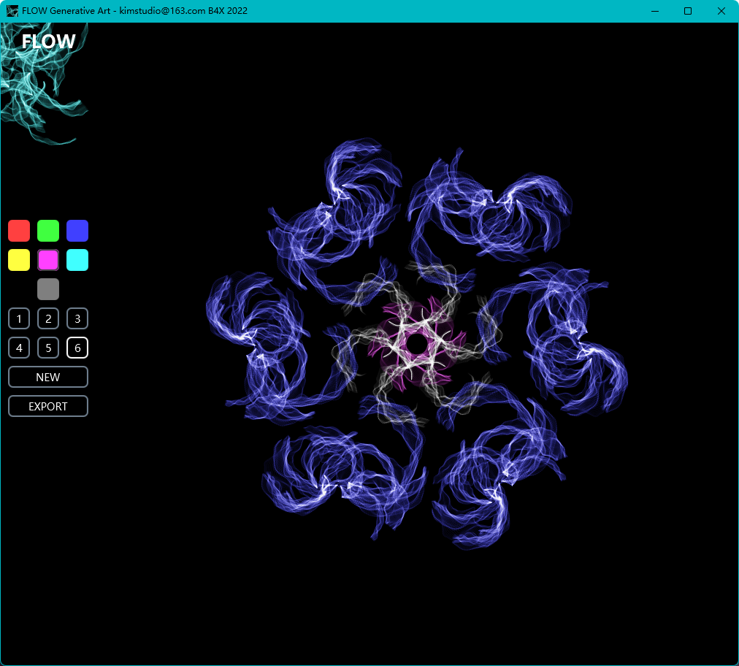Minimize the FLOW window

(x=655, y=11)
